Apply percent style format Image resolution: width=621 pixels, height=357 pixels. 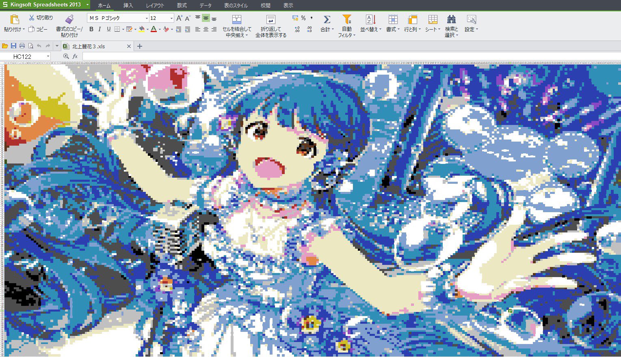click(x=303, y=18)
